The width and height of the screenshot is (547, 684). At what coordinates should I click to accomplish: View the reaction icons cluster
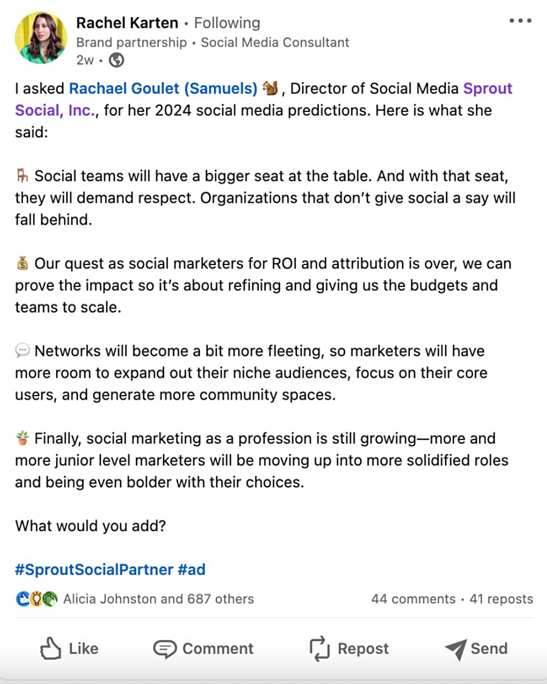(36, 599)
